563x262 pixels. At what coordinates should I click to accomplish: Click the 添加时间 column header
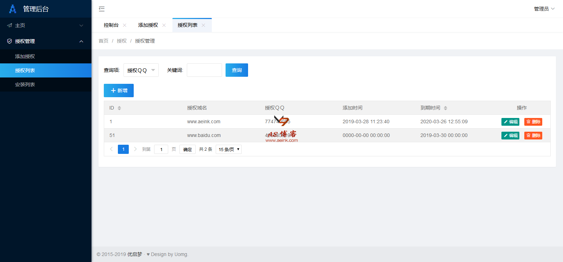tap(353, 108)
